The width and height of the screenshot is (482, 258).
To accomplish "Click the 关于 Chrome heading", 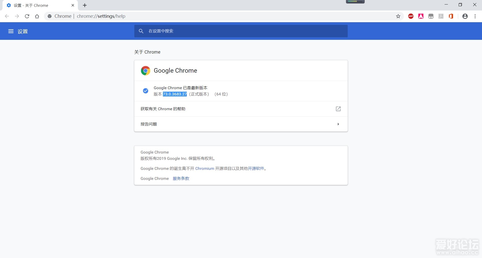I will pyautogui.click(x=147, y=52).
